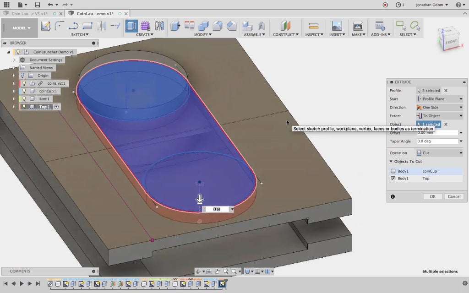469x293 pixels.
Task: Expand the Document Settings tree node
Action: 14,60
